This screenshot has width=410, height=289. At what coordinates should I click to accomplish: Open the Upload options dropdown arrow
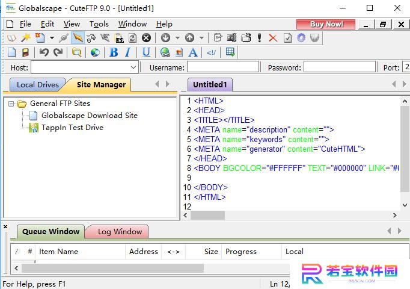[x=201, y=38]
